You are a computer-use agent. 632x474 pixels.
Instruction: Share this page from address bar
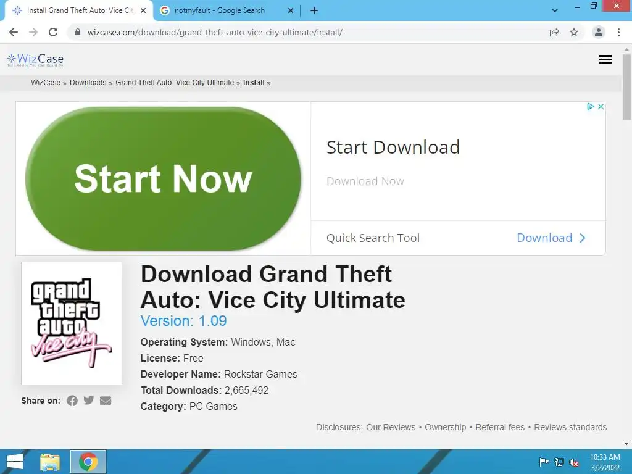tap(554, 32)
